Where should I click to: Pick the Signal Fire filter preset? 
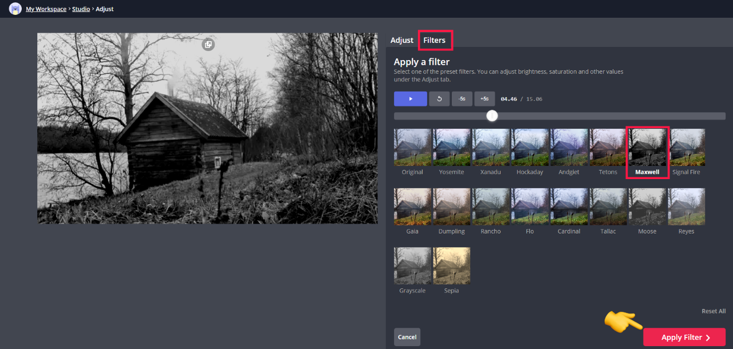[x=686, y=147]
